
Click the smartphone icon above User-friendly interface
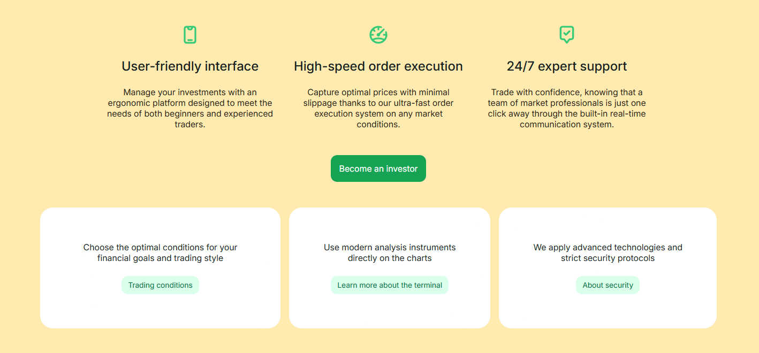tap(190, 35)
